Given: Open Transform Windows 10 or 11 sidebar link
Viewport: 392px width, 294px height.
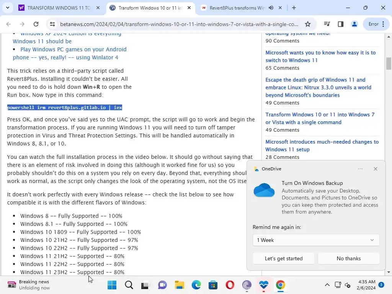Looking at the screenshot, I should point(320,119).
